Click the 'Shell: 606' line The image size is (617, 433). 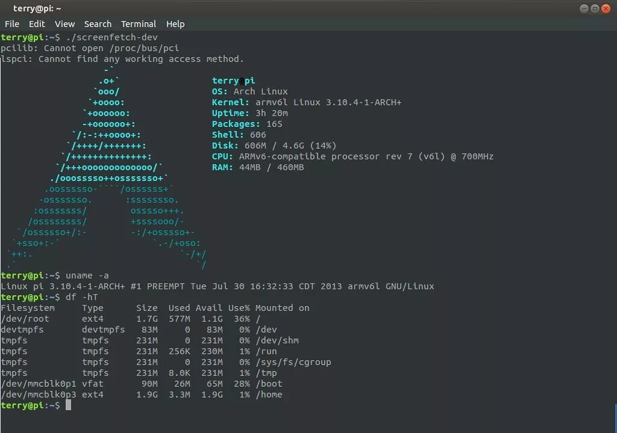239,135
